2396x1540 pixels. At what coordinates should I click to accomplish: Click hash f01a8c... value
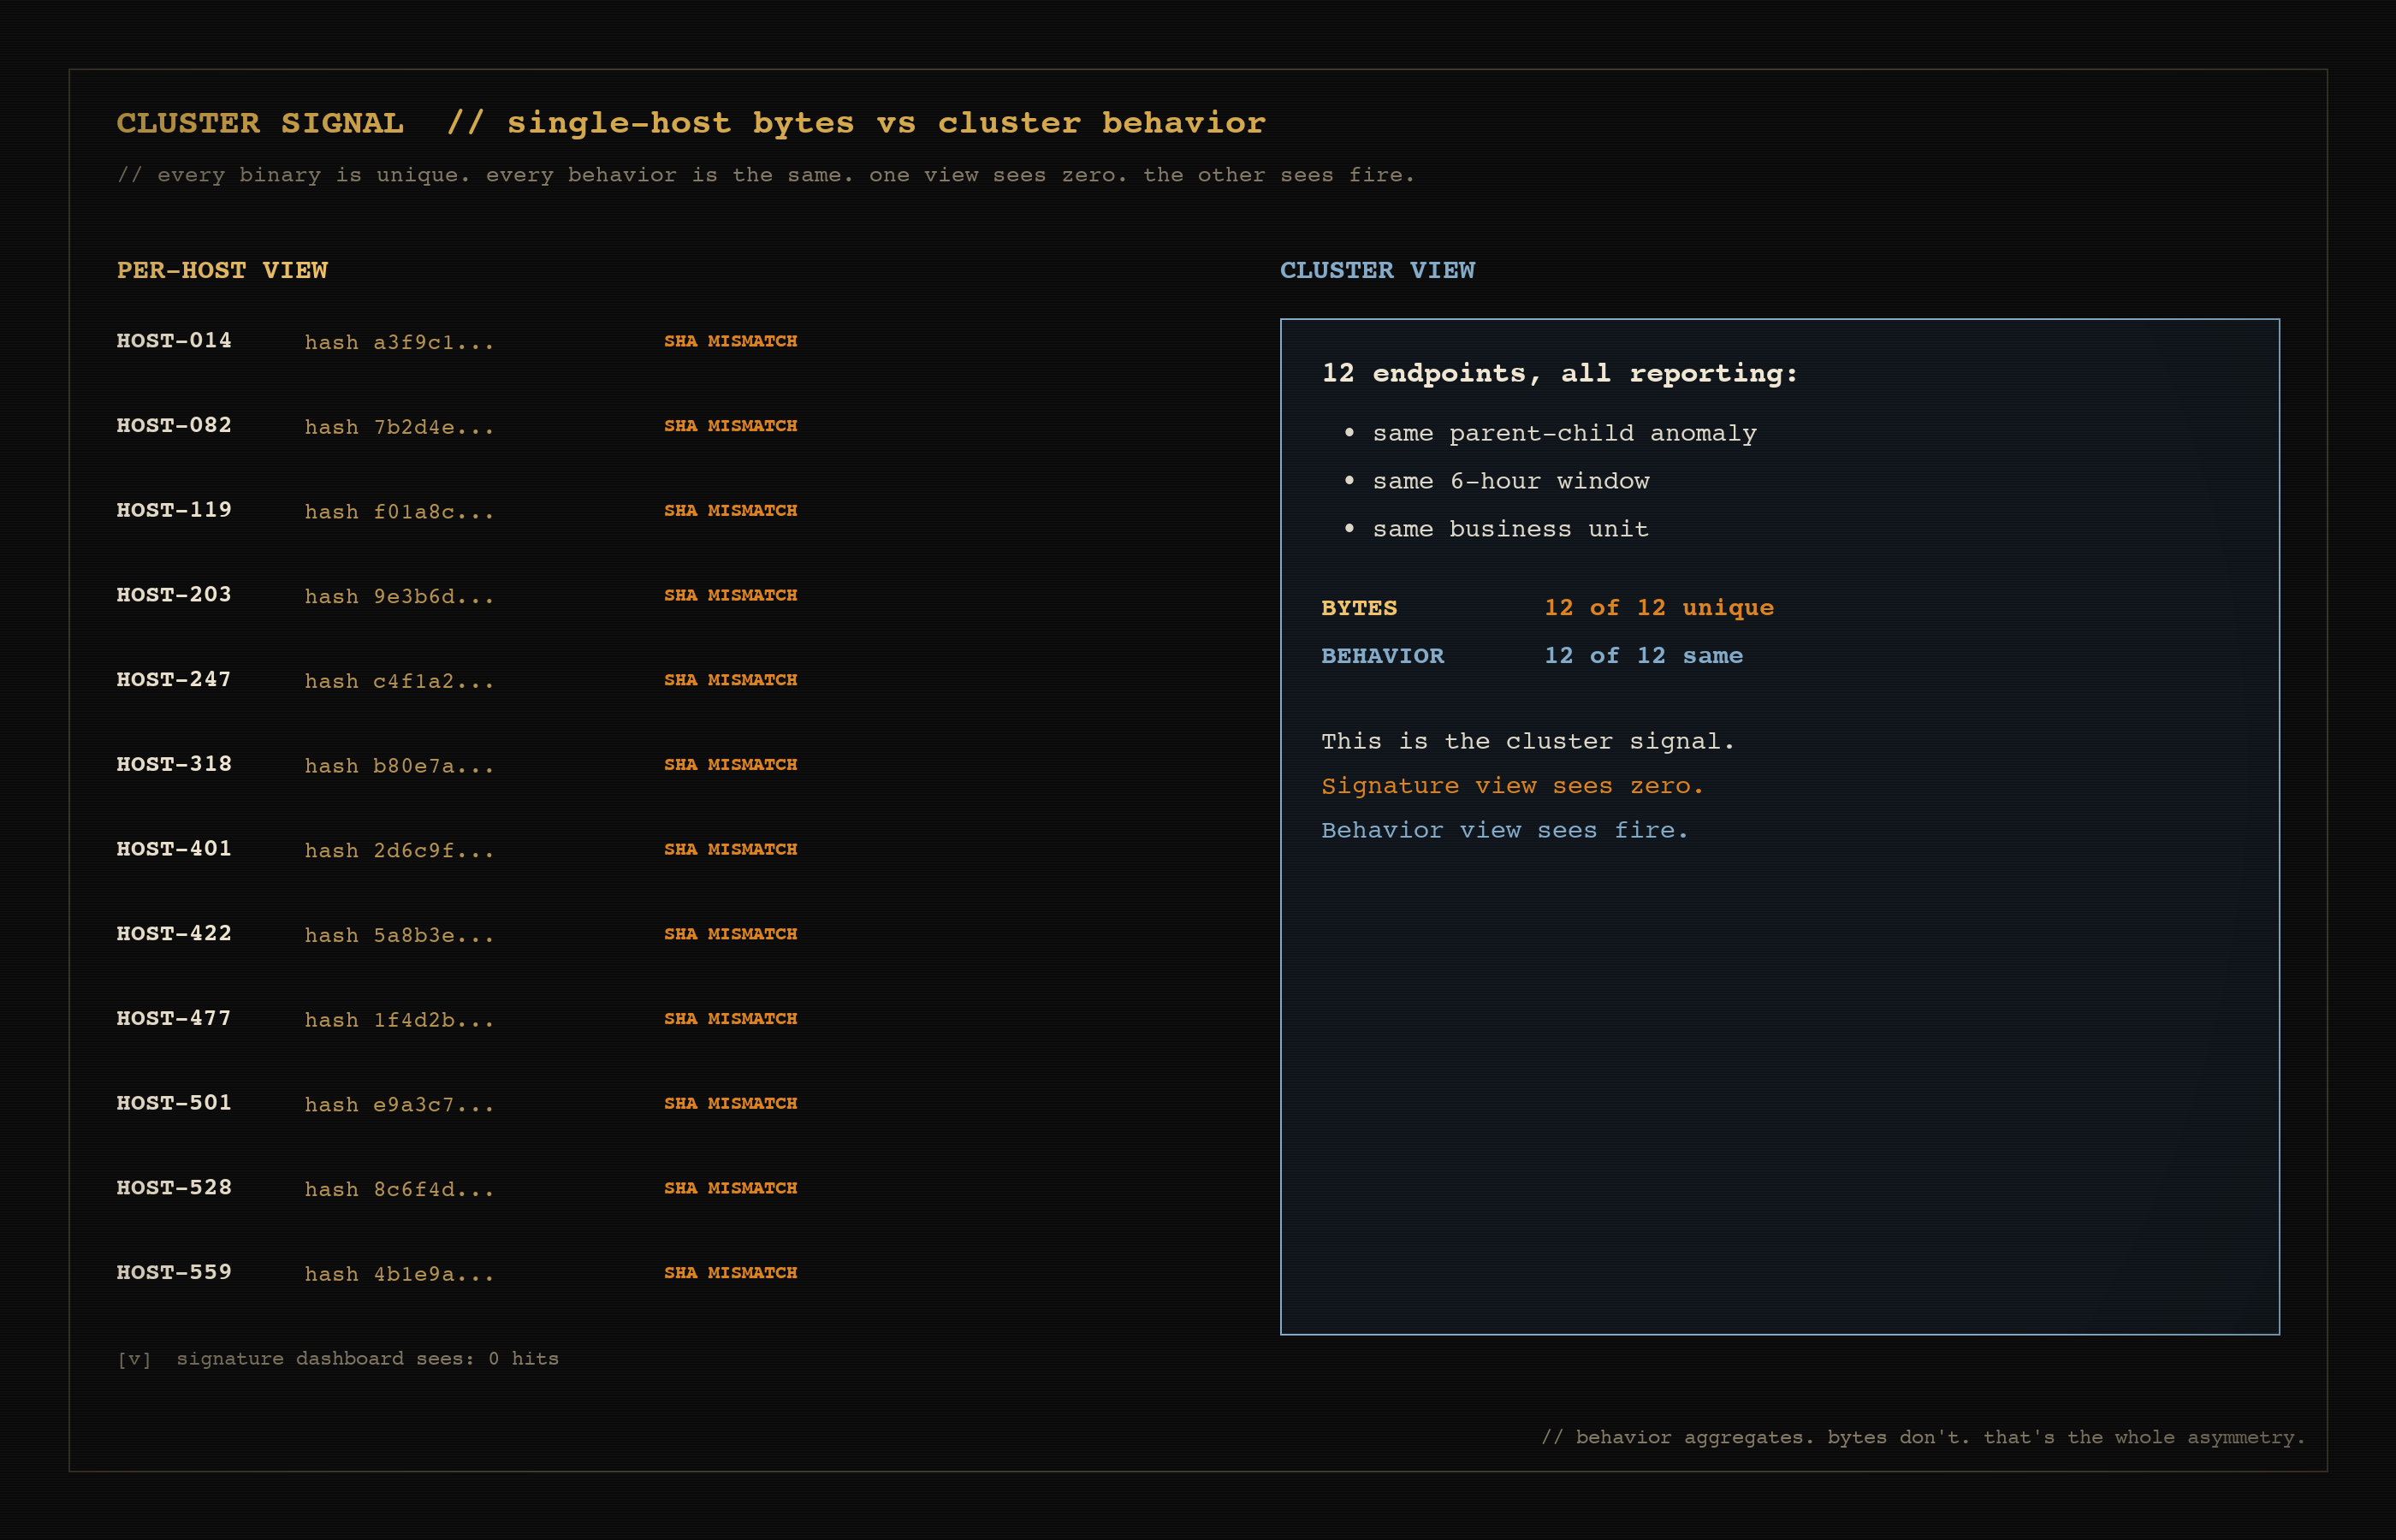click(399, 511)
